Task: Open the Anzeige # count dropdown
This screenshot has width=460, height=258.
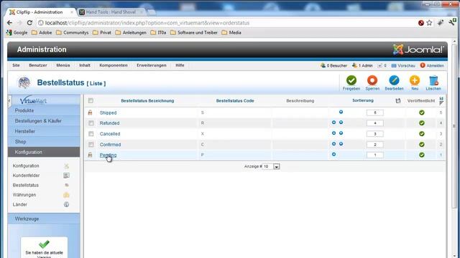Action: coord(271,166)
